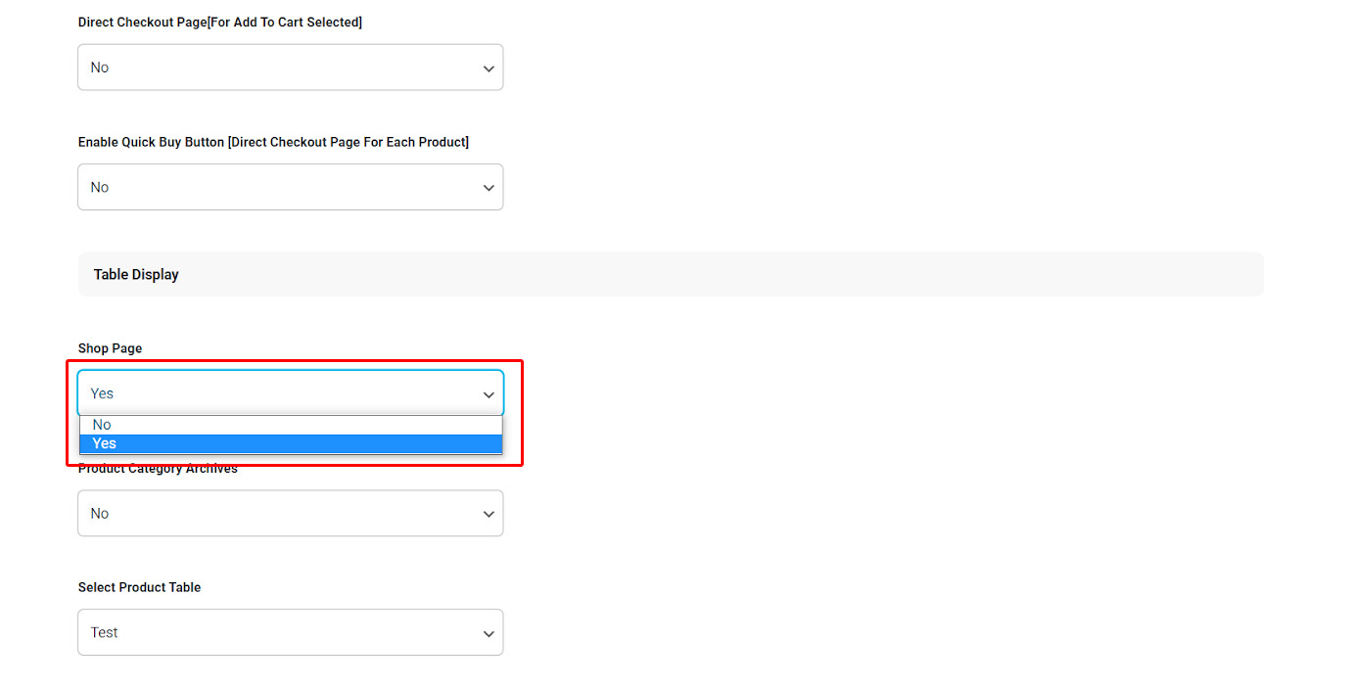Viewport: 1349px width, 687px height.
Task: Click the "Direct Checkout Page" field label
Action: 220,23
